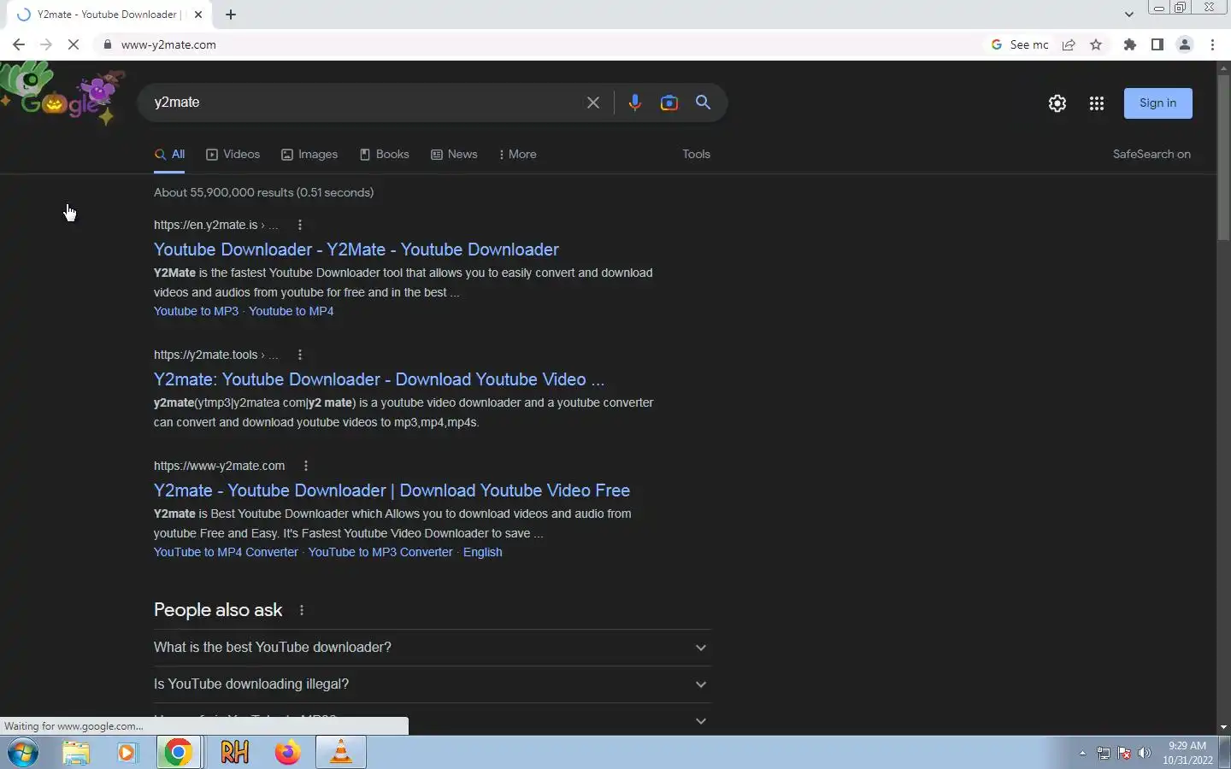Screen dimensions: 1231x769
Task: Click the Sign in button
Action: 1158,103
